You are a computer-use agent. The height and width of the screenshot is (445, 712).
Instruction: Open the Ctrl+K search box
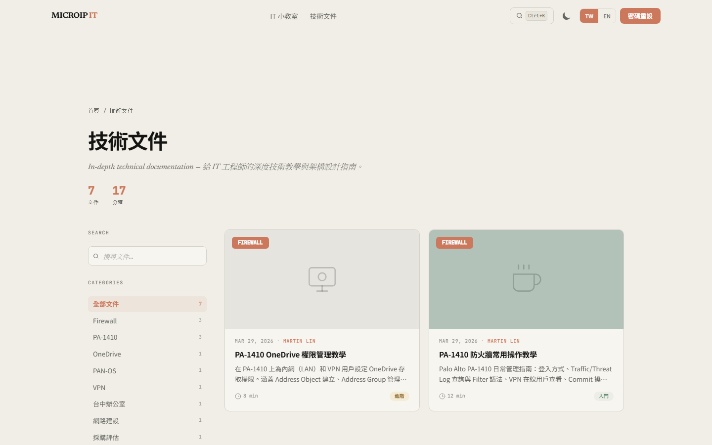tap(532, 16)
